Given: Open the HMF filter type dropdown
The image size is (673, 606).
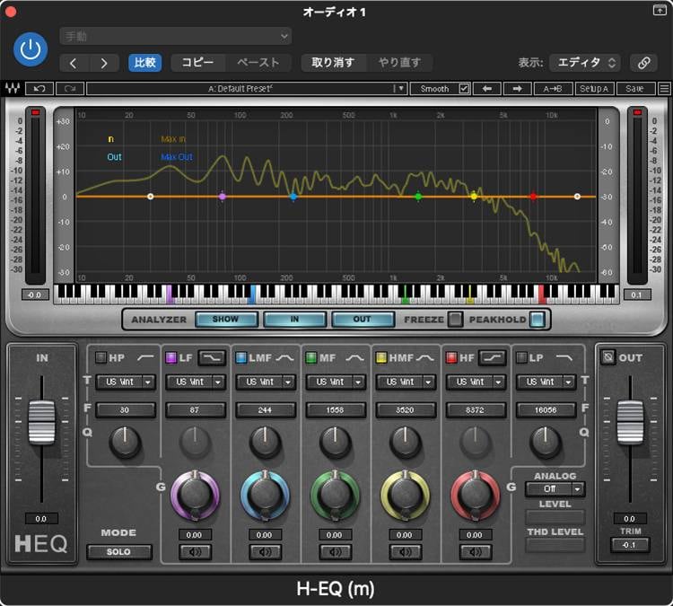Looking at the screenshot, I should 406,382.
